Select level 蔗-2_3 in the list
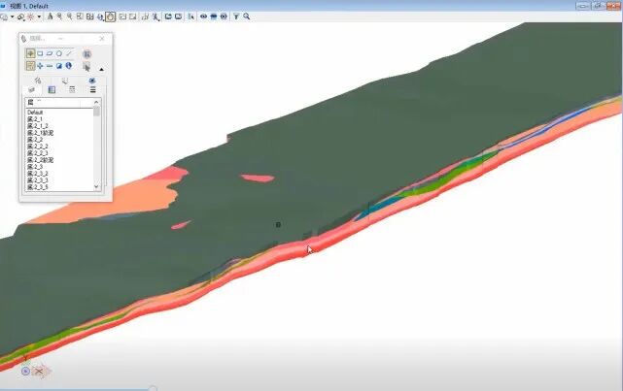The image size is (623, 391). [35, 167]
